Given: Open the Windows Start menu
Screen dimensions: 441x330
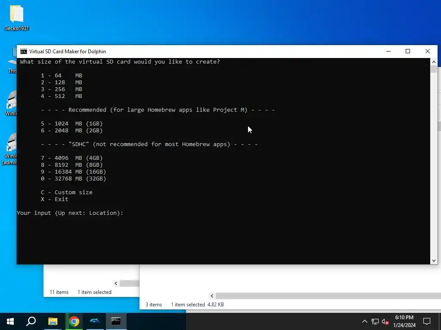Looking at the screenshot, I should point(10,321).
